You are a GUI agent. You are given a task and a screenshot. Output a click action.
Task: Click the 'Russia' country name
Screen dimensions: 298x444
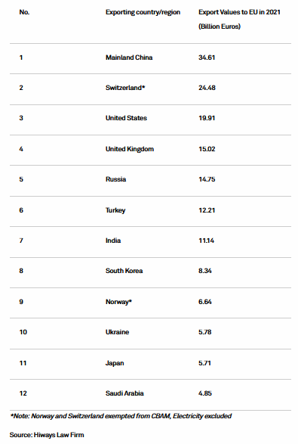coord(116,179)
